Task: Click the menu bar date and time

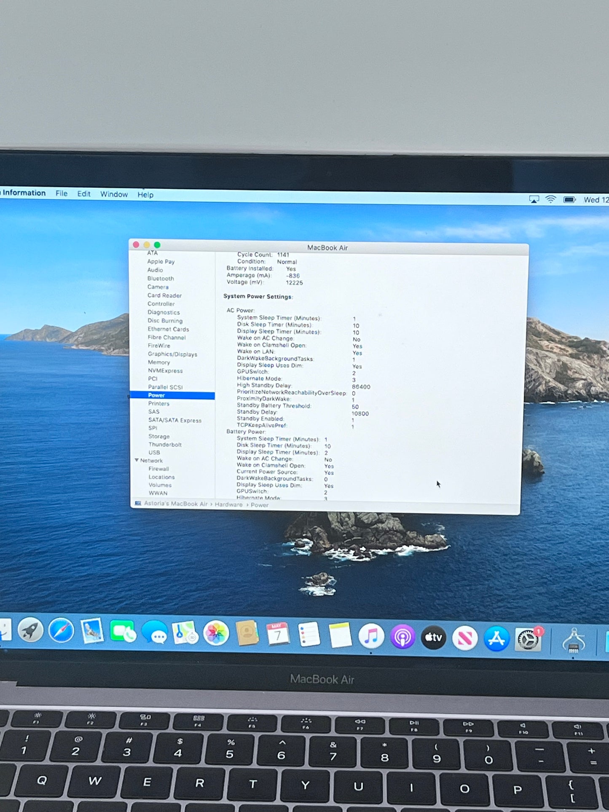Action: click(596, 200)
